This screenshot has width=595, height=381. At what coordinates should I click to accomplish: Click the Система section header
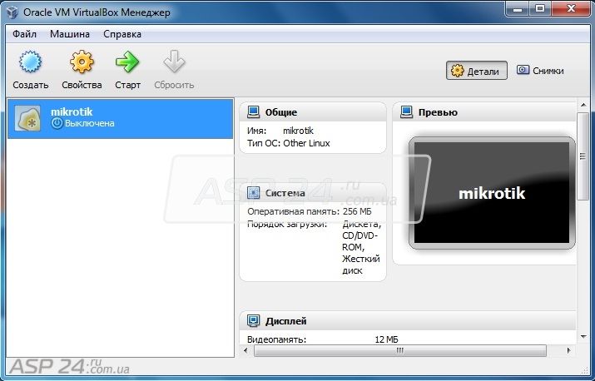point(313,193)
